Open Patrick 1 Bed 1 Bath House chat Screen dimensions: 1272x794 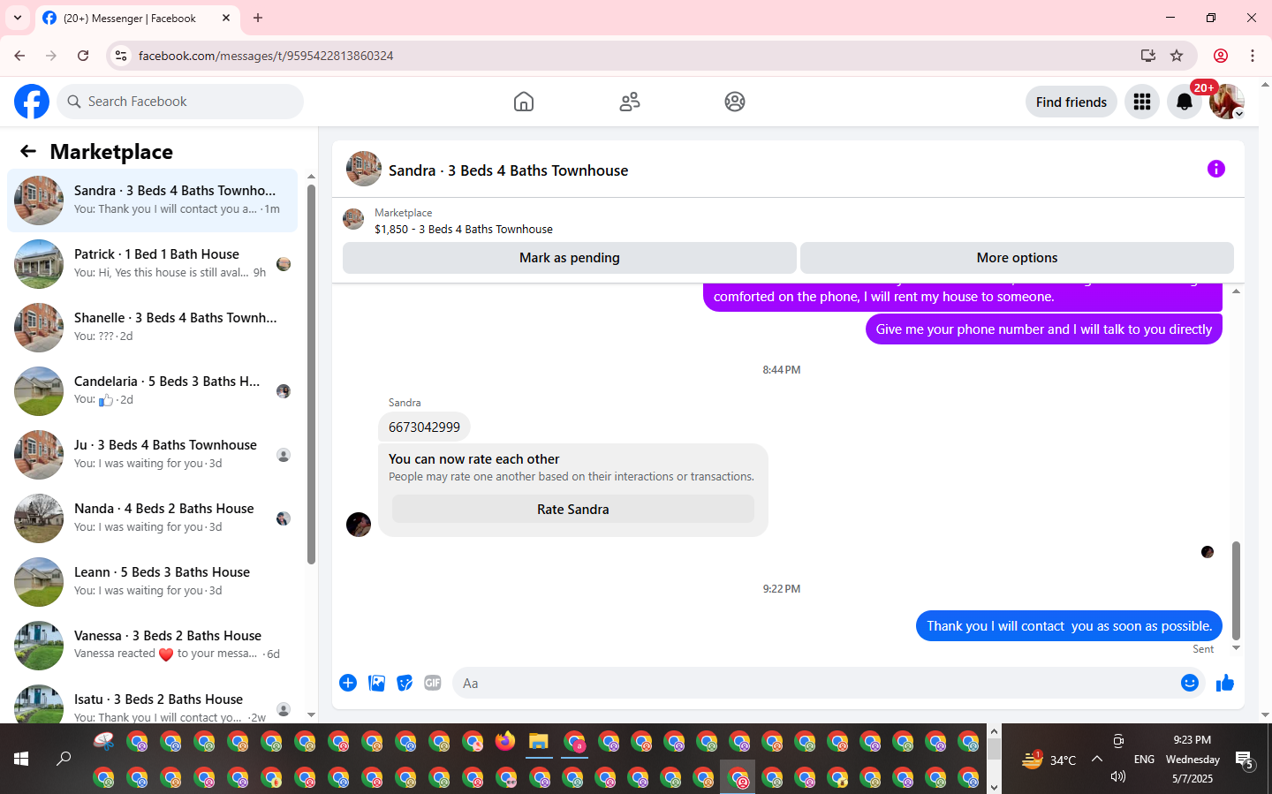coord(152,264)
